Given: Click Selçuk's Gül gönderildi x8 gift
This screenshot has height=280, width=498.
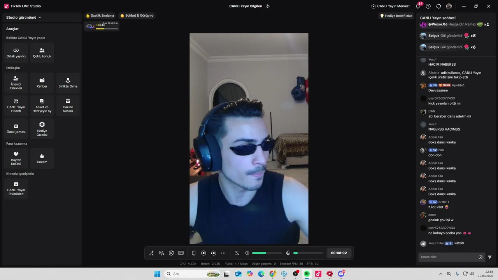Looking at the screenshot, I should tap(448, 36).
